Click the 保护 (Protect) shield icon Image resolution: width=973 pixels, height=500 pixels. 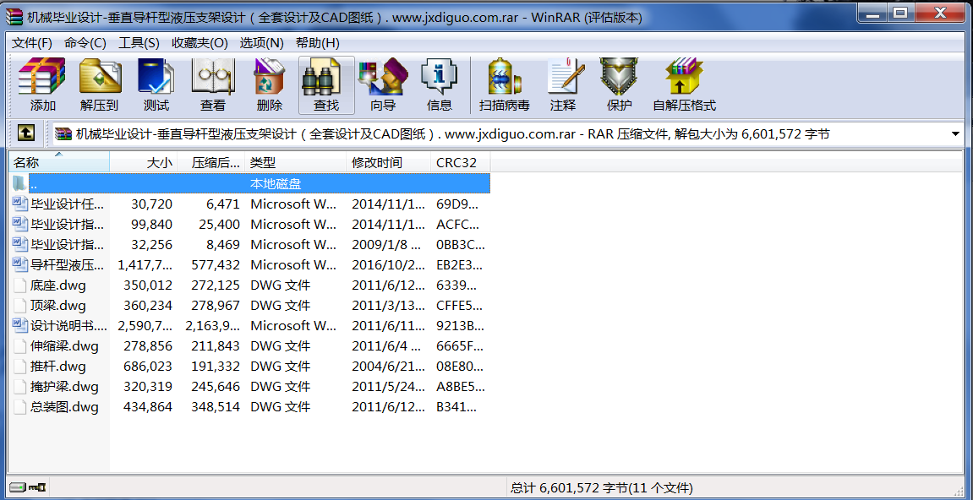pos(619,85)
